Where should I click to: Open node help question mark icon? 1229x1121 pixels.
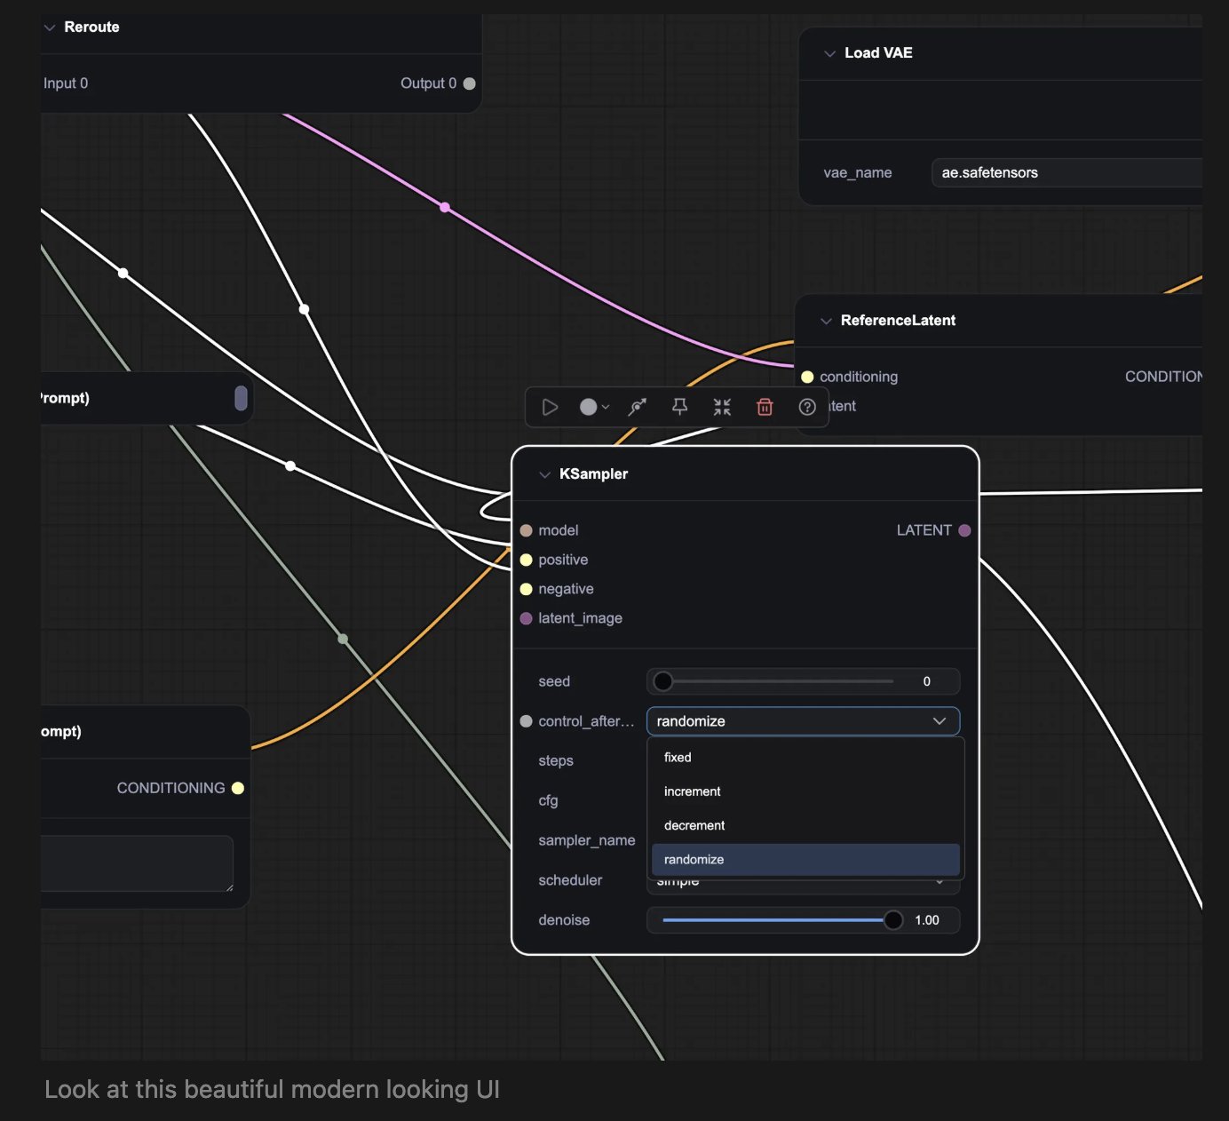(x=807, y=407)
